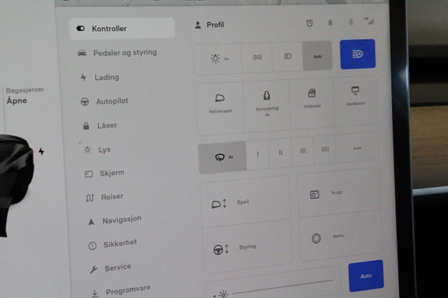This screenshot has height=298, width=448.
Task: Open Sikkerhet settings
Action: point(113,244)
